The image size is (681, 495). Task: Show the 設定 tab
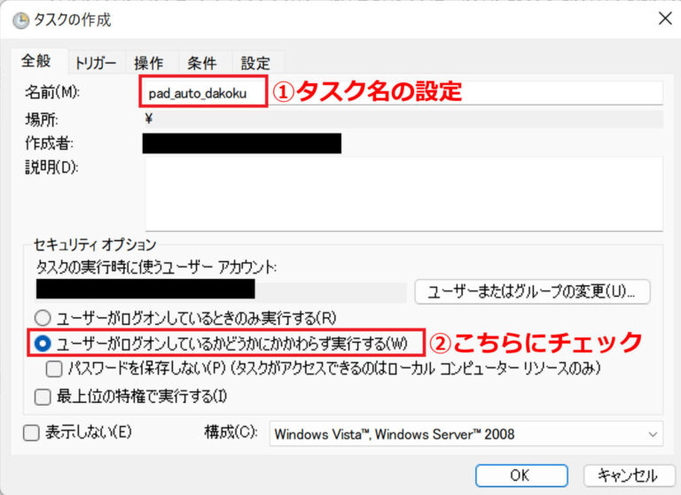[255, 63]
